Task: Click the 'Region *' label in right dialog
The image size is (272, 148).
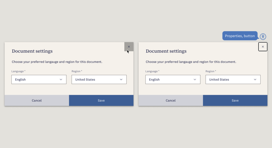Action: click(211, 71)
